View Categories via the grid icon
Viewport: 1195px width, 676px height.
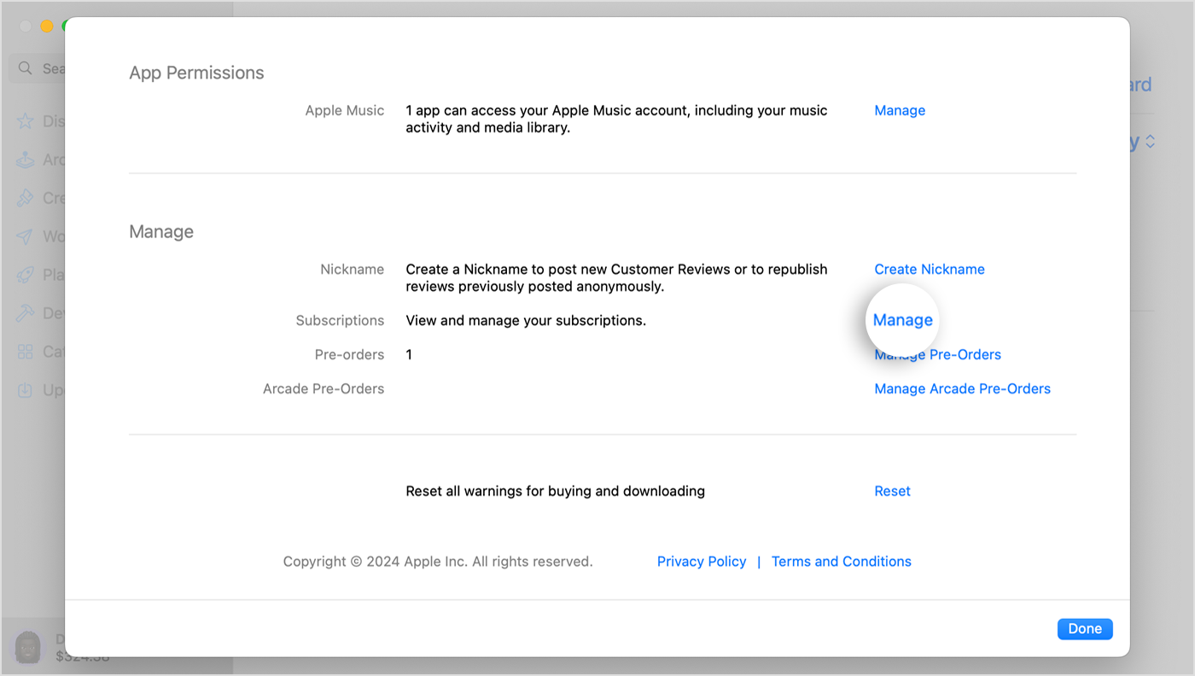[26, 351]
